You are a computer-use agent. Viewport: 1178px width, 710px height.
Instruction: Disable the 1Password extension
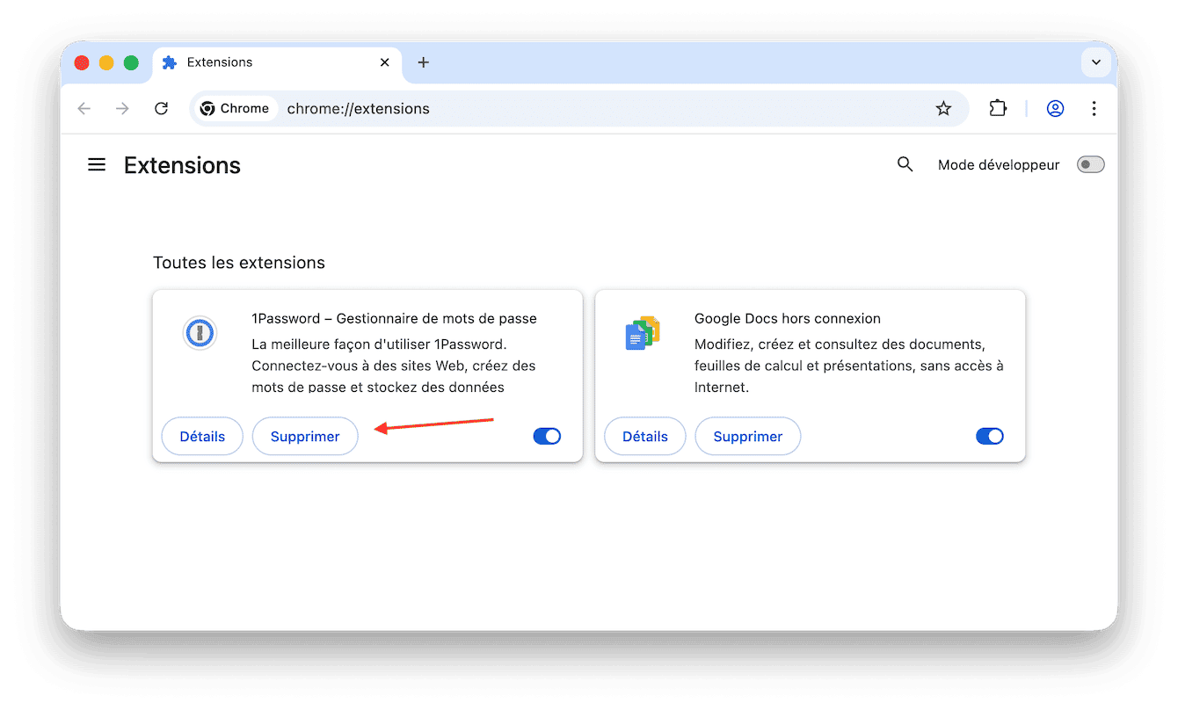(x=547, y=436)
